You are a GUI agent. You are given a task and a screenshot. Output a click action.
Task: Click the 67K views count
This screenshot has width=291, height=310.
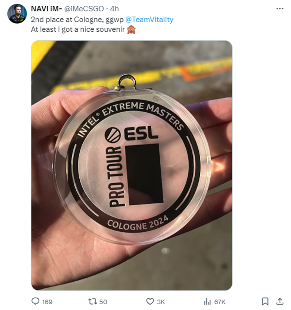220,302
